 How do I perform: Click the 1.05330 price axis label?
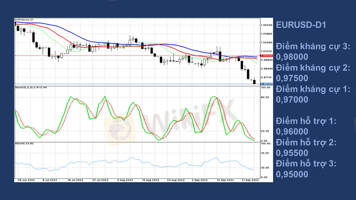tap(267, 25)
